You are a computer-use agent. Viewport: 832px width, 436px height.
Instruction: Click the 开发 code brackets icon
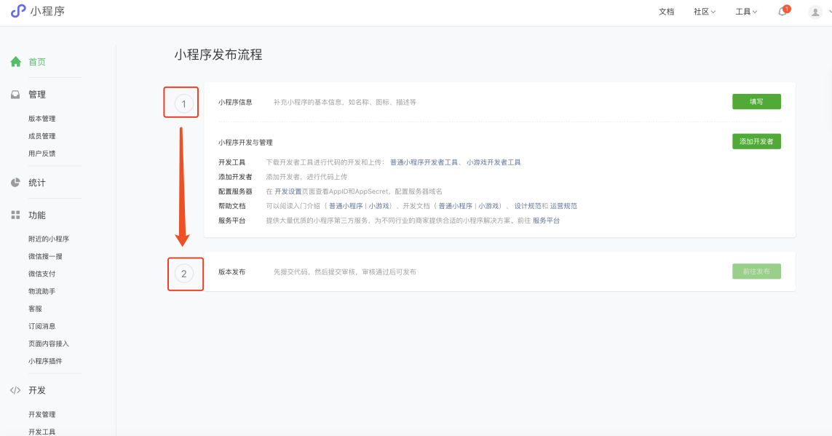[15, 390]
